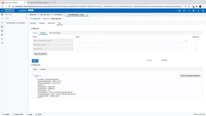Close the main-start editor tab
The image size is (206, 116).
click(52, 15)
